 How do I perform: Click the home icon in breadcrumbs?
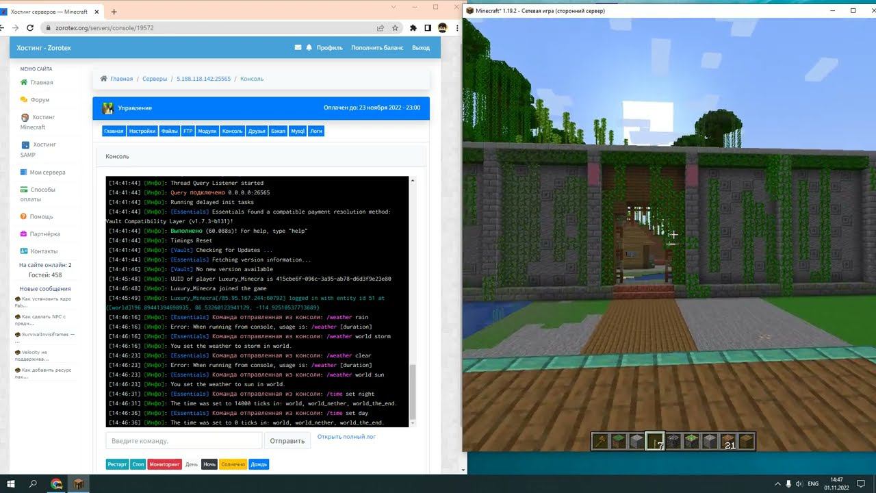(103, 79)
